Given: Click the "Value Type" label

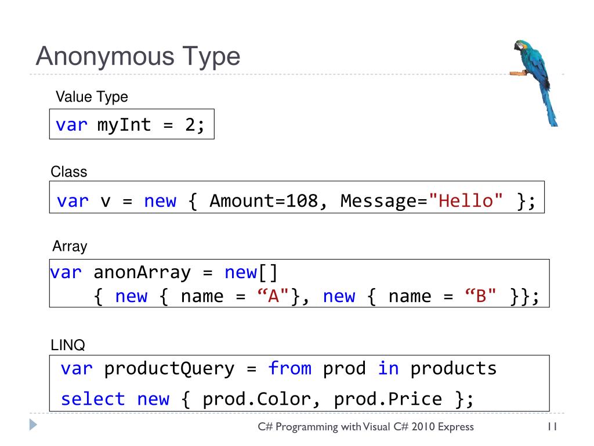Looking at the screenshot, I should click(92, 97).
